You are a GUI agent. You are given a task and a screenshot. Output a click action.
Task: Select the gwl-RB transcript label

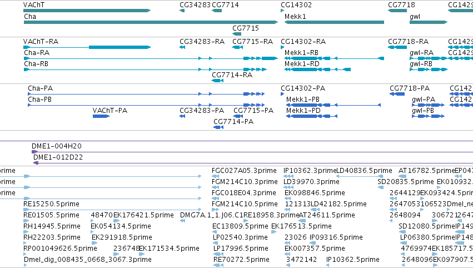tap(421, 64)
